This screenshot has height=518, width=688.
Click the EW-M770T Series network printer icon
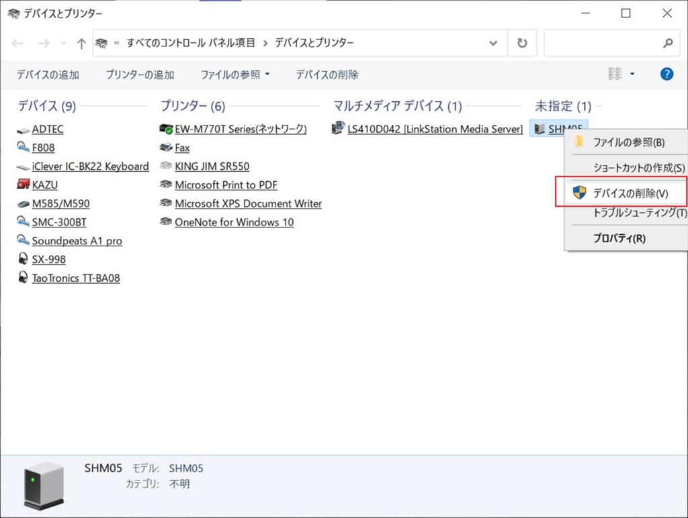click(166, 129)
